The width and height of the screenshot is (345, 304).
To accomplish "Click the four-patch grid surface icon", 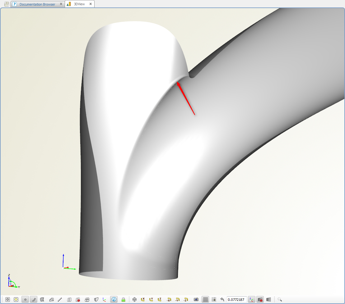I will [x=87, y=299].
